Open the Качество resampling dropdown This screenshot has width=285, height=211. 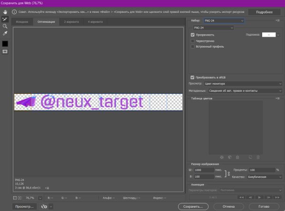pos(264,177)
